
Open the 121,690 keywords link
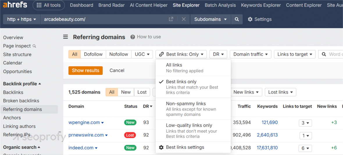270,122
